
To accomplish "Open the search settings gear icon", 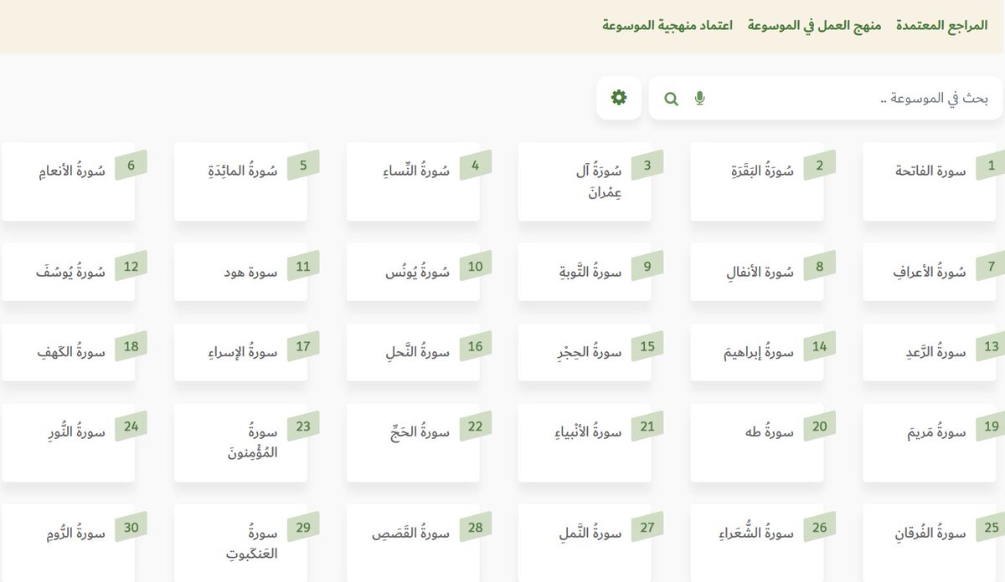I will [x=618, y=97].
